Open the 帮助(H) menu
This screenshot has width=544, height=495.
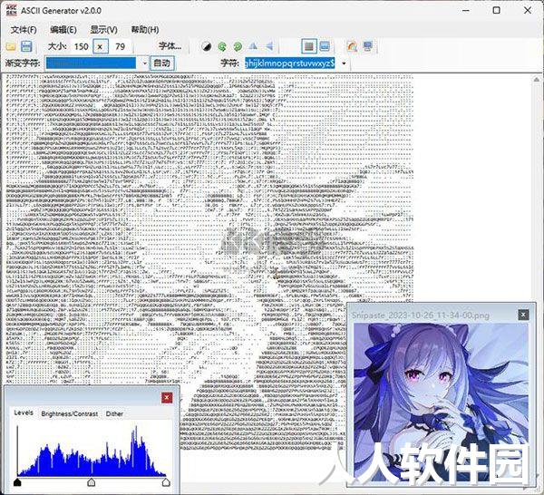tap(145, 30)
